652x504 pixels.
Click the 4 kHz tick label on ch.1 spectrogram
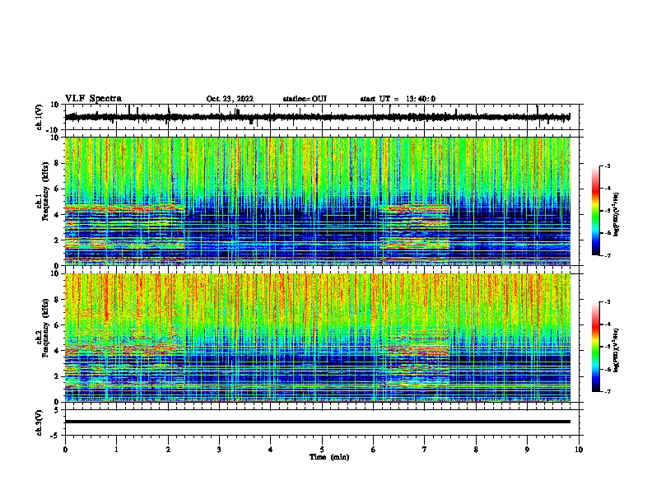tap(57, 215)
